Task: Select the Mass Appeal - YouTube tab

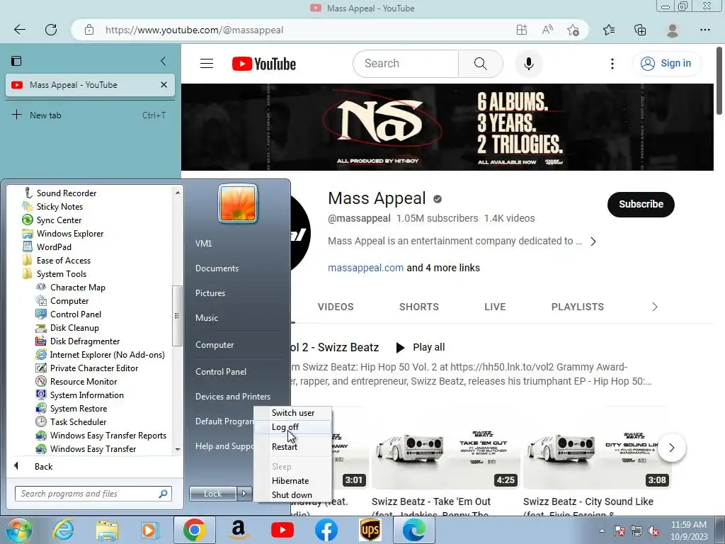Action: click(90, 85)
